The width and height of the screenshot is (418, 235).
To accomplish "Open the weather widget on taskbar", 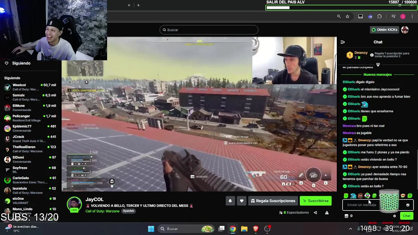I will 23,229.
